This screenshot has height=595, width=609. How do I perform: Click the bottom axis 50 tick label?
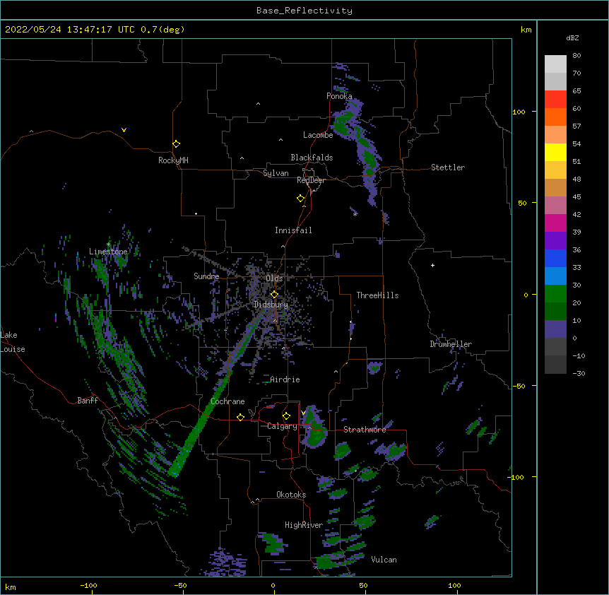[363, 585]
